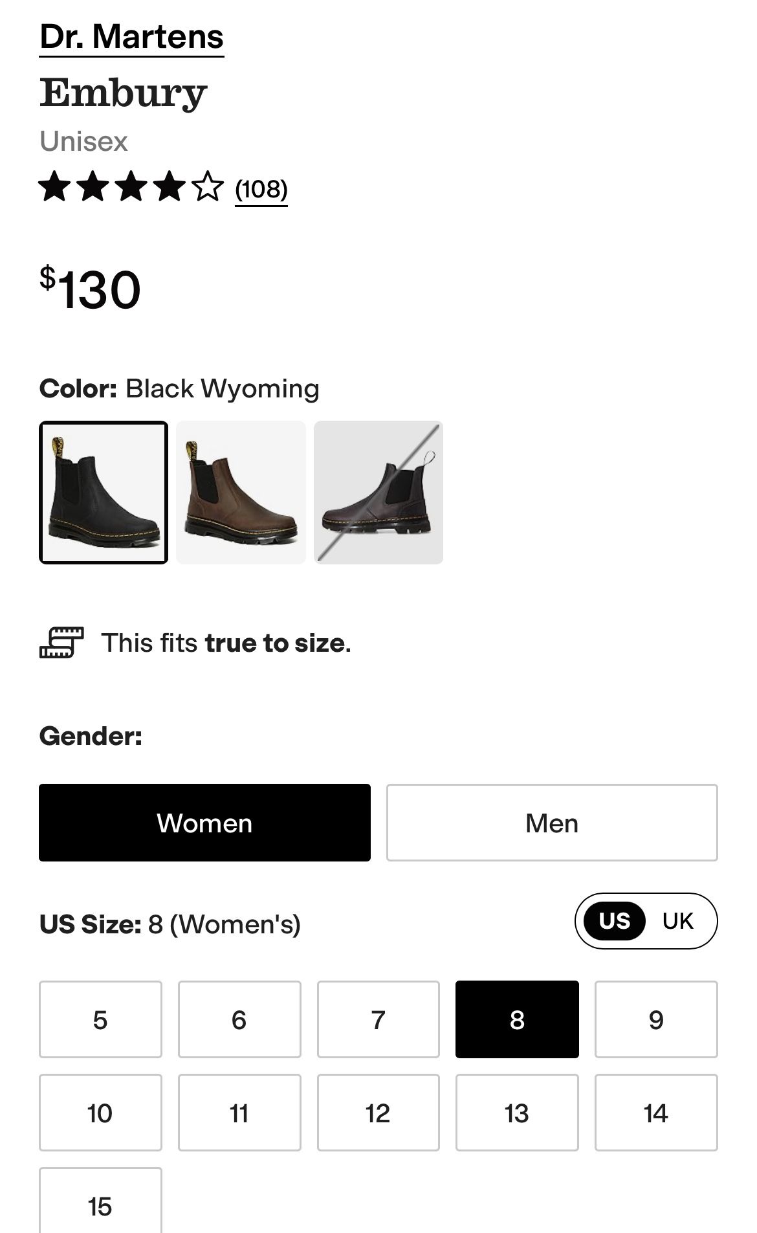Select US size 14
757x1233 pixels.
coord(656,1113)
